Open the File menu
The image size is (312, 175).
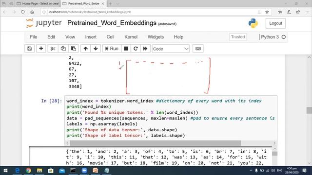(34, 37)
